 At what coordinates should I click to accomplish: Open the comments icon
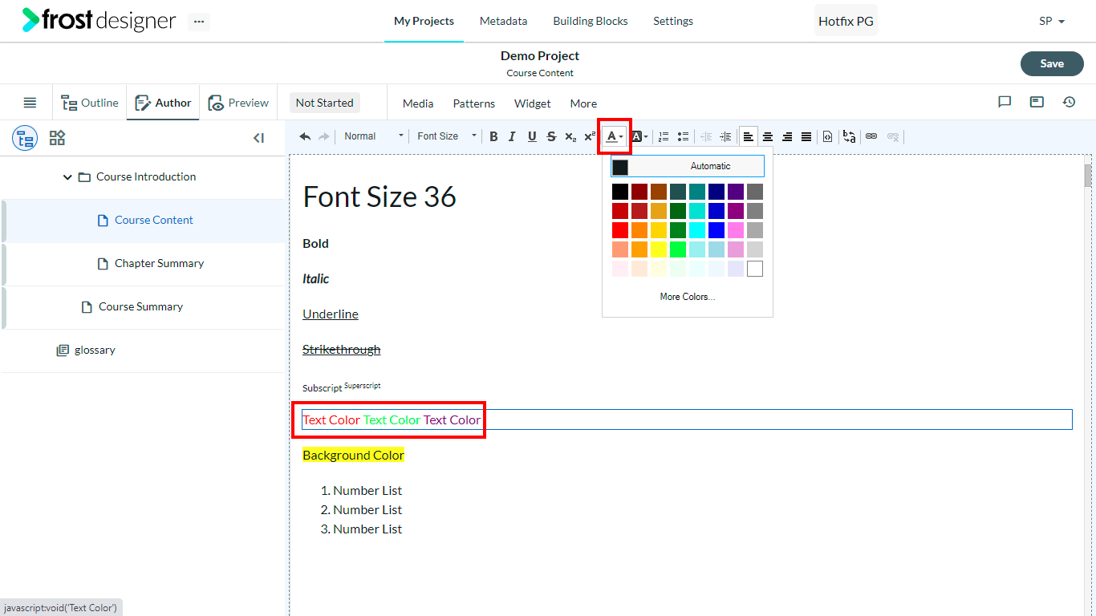pos(1005,102)
